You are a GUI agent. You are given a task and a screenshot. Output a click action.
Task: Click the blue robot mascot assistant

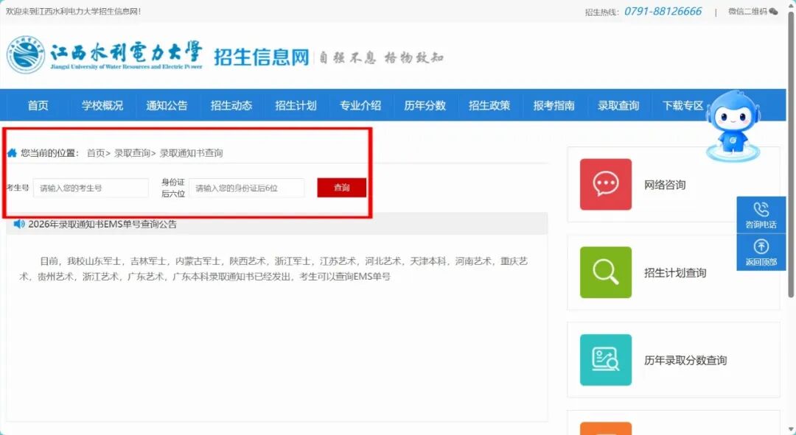click(733, 126)
